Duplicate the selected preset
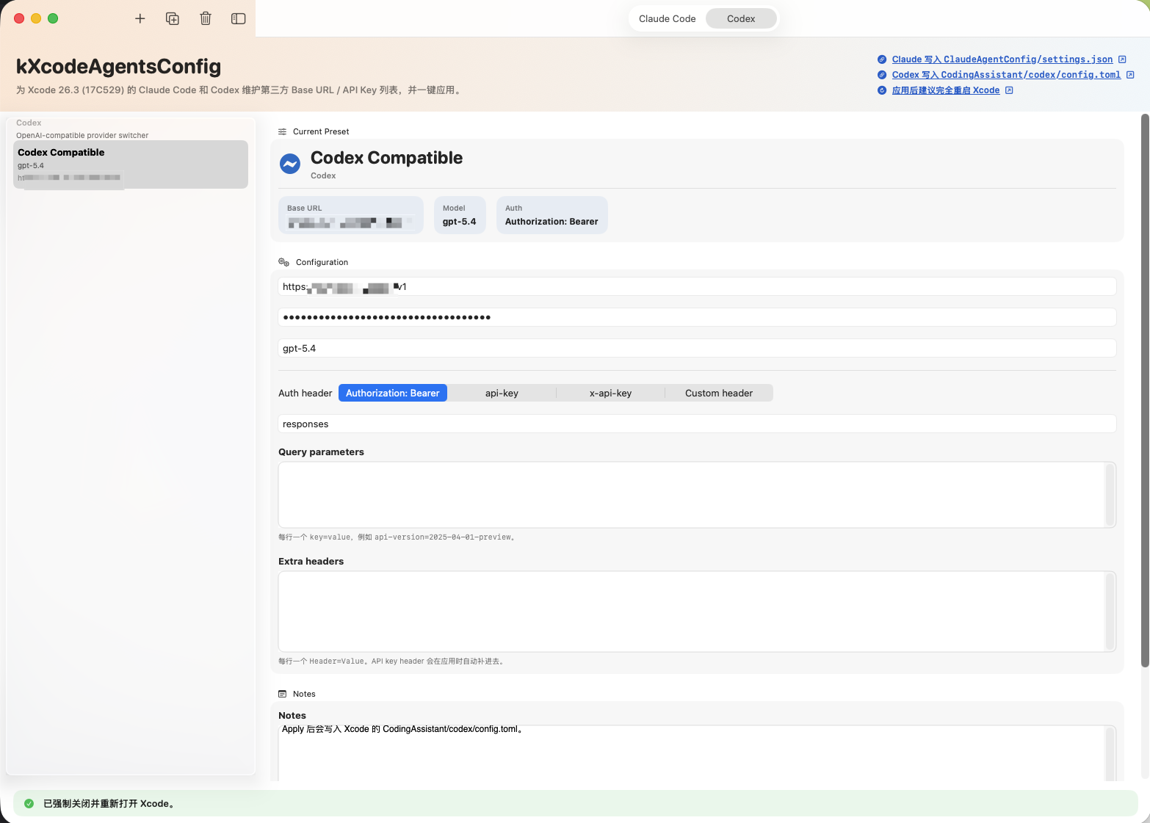 (x=173, y=18)
